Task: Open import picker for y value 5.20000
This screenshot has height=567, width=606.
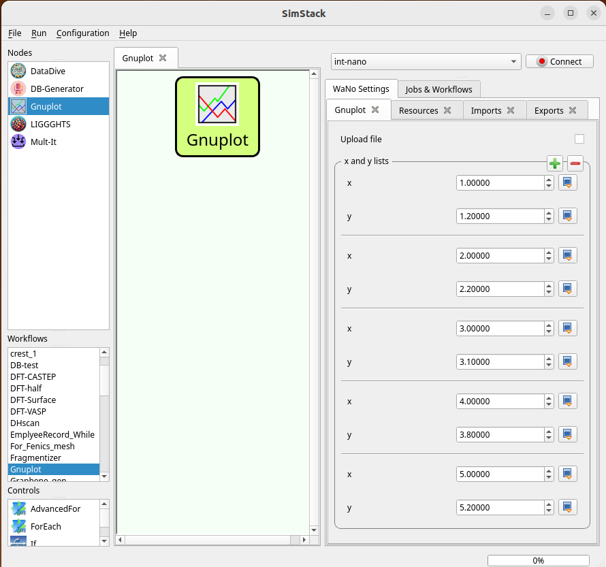Action: [567, 507]
